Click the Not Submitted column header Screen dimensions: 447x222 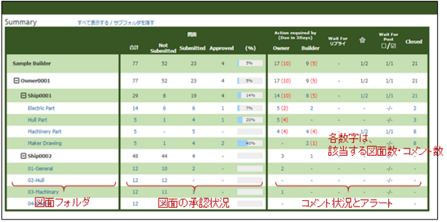pos(163,48)
